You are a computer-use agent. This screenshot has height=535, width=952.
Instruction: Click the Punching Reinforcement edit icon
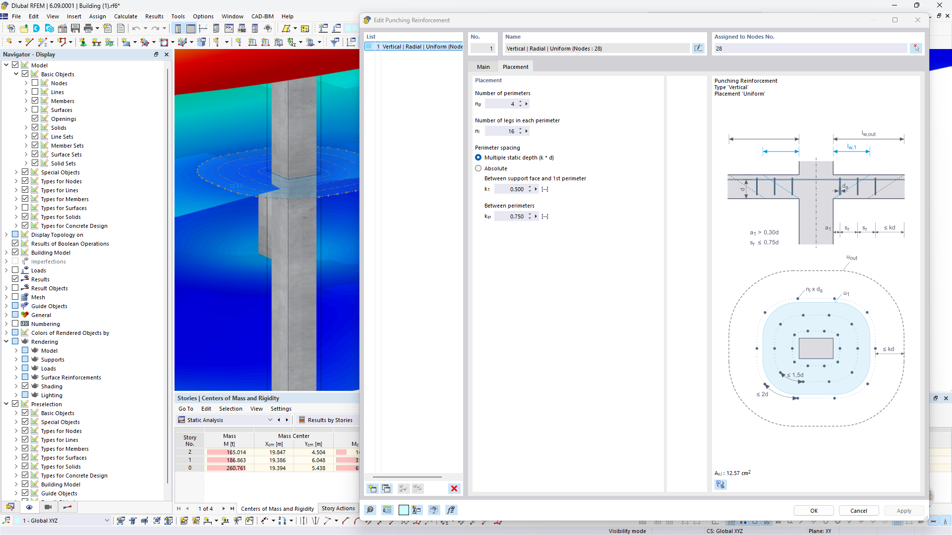[698, 49]
